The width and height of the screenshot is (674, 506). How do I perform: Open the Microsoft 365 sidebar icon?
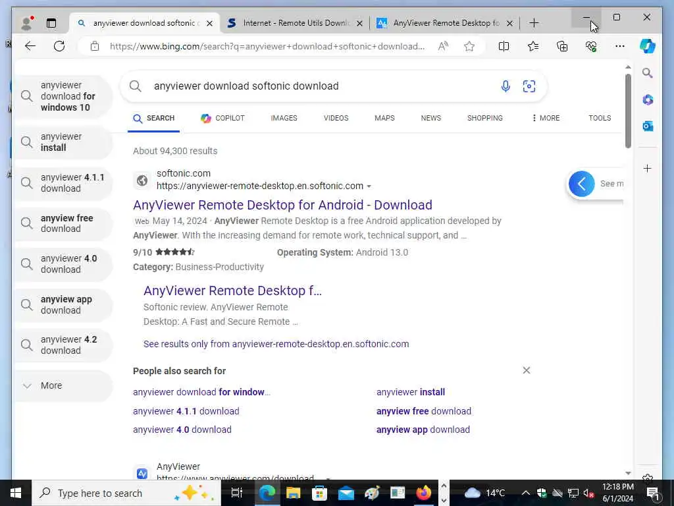coord(648,100)
